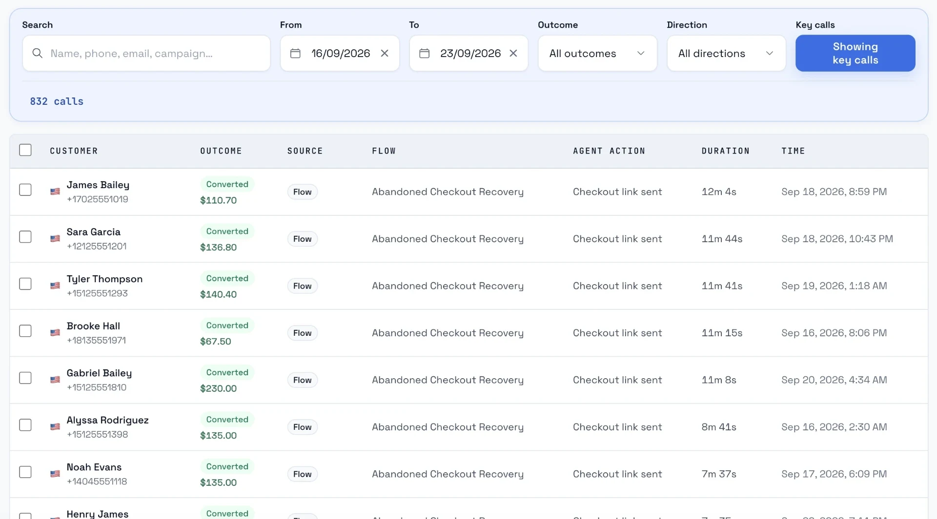
Task: Check the Sara Garcia row checkbox
Action: click(25, 237)
